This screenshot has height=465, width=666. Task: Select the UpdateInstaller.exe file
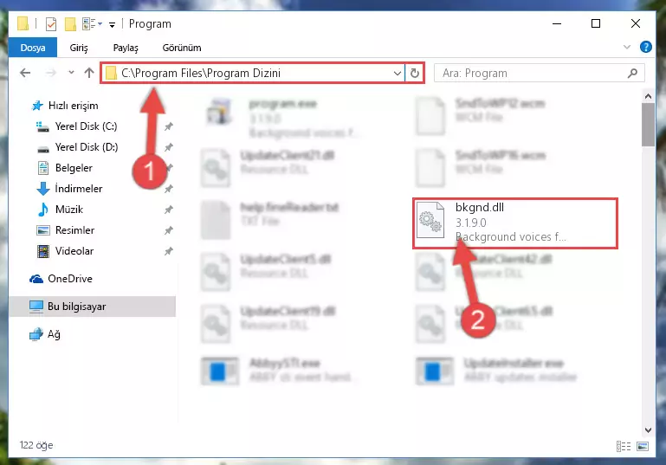coord(497,371)
